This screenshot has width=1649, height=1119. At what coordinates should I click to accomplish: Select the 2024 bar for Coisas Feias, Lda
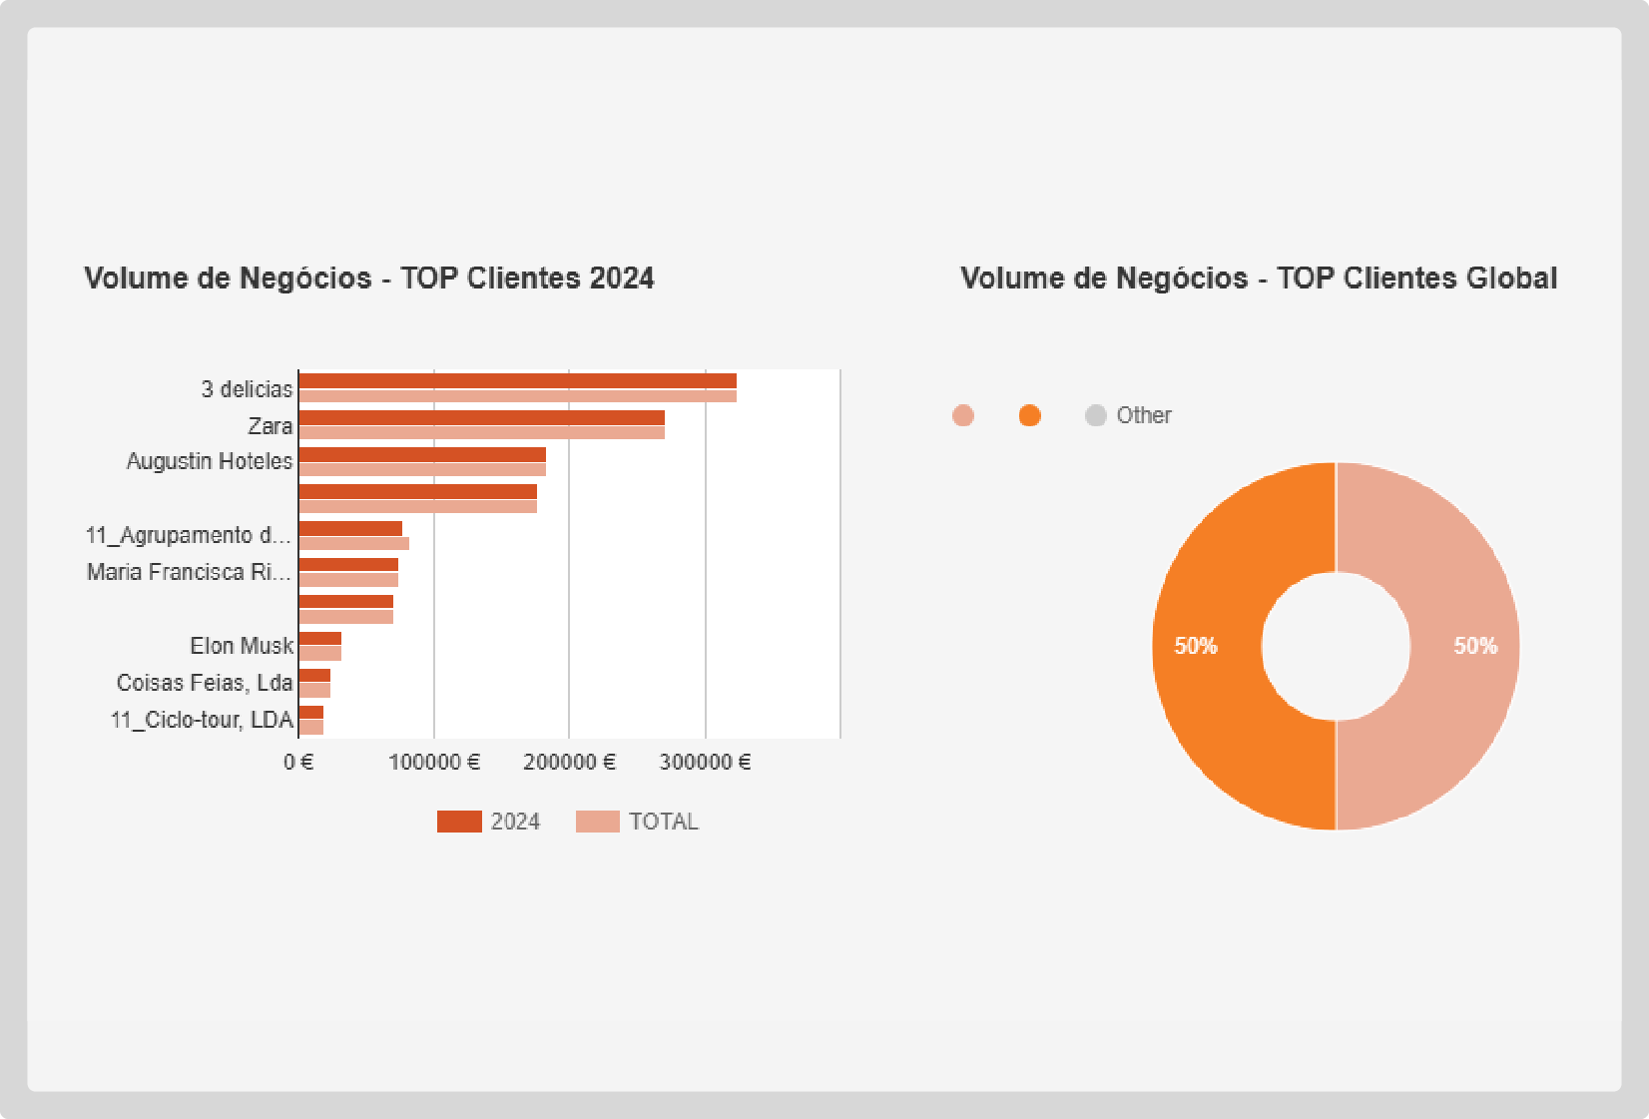[x=314, y=676]
